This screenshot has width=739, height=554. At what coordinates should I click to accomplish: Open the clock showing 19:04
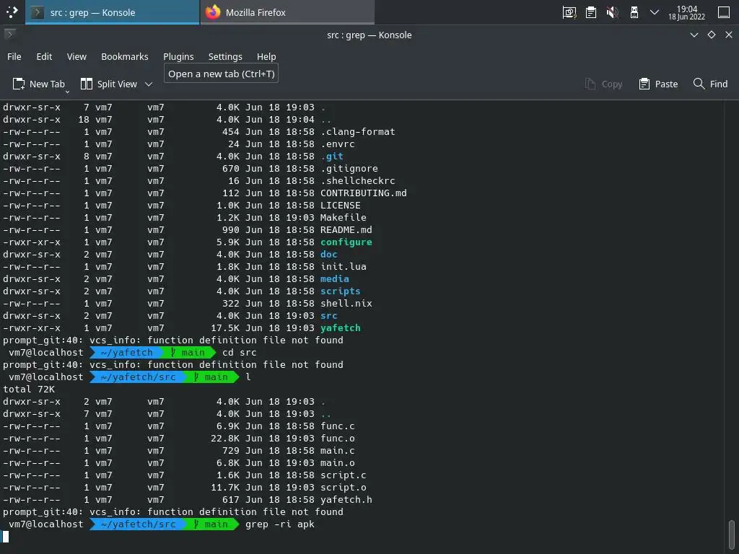[x=687, y=13]
